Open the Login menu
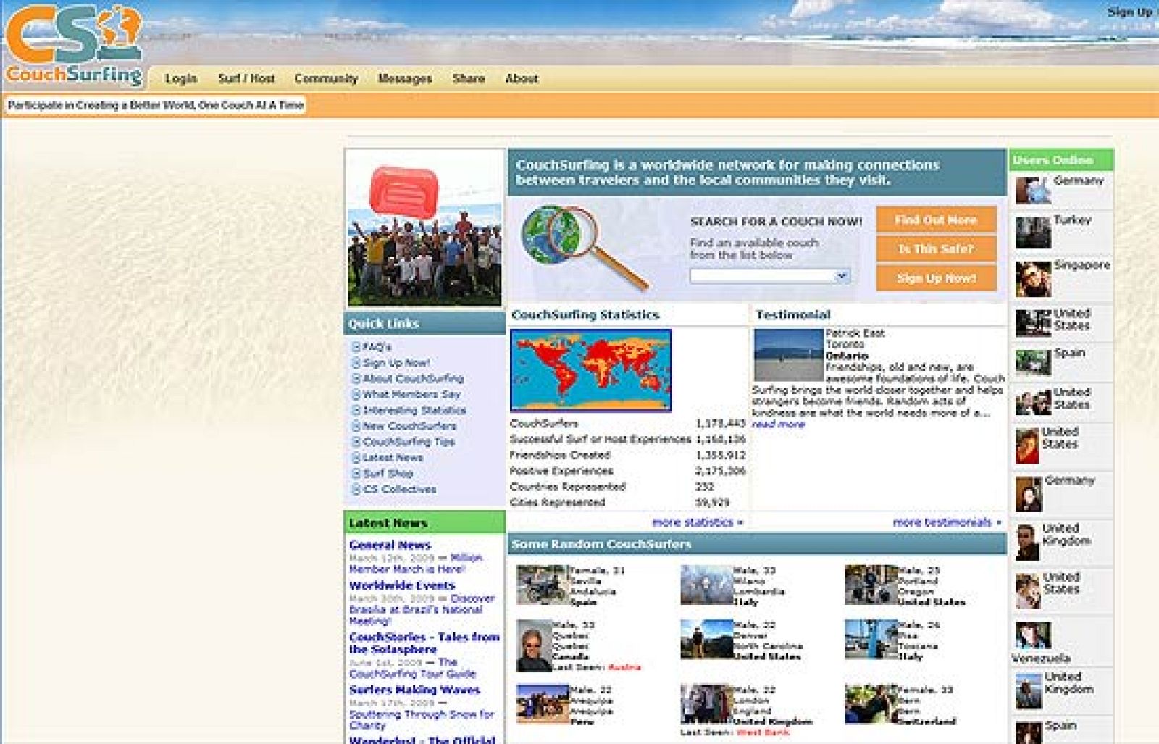Screen dimensions: 1159x744 pos(180,78)
